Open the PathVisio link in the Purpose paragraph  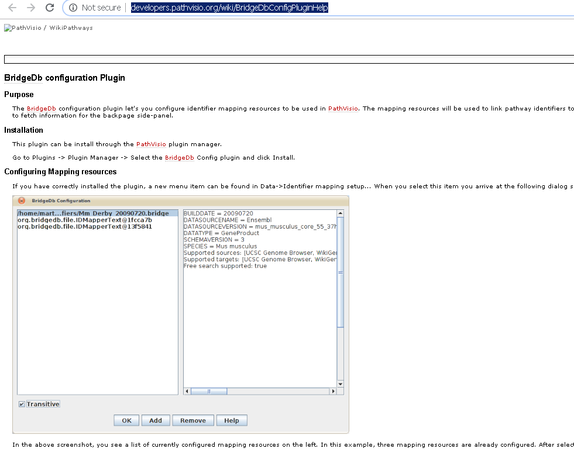click(x=343, y=109)
